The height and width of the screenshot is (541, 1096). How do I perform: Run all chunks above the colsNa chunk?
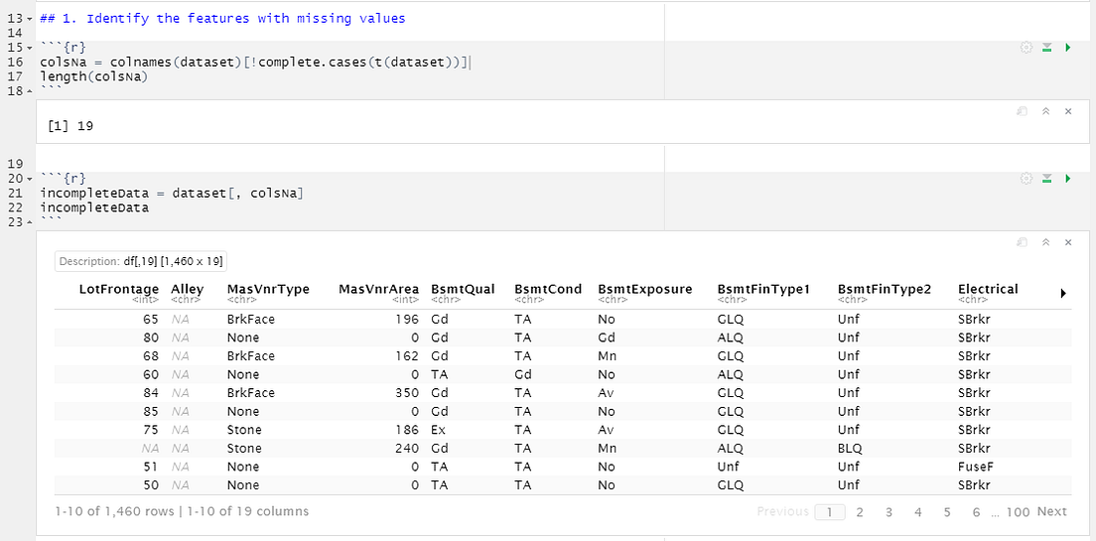click(x=1047, y=48)
